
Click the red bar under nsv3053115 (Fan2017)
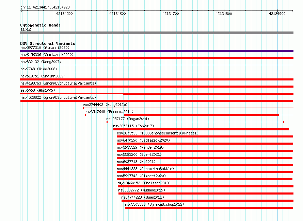(201, 129)
